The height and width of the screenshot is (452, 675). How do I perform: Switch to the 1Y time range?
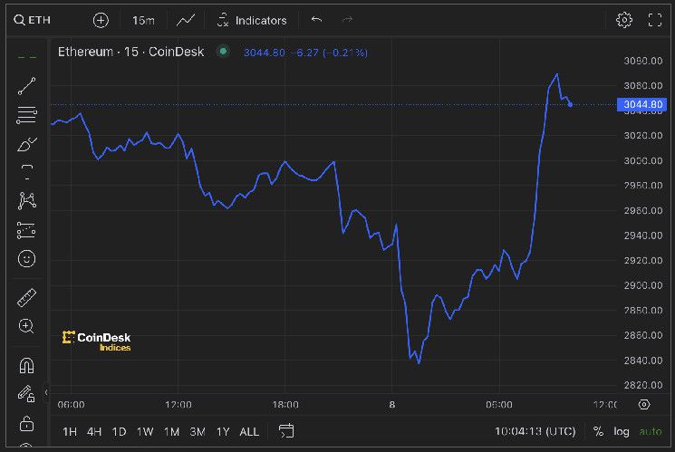click(223, 431)
